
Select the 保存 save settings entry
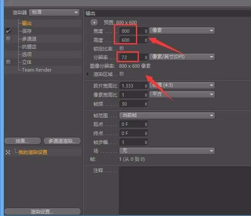[x=27, y=31]
